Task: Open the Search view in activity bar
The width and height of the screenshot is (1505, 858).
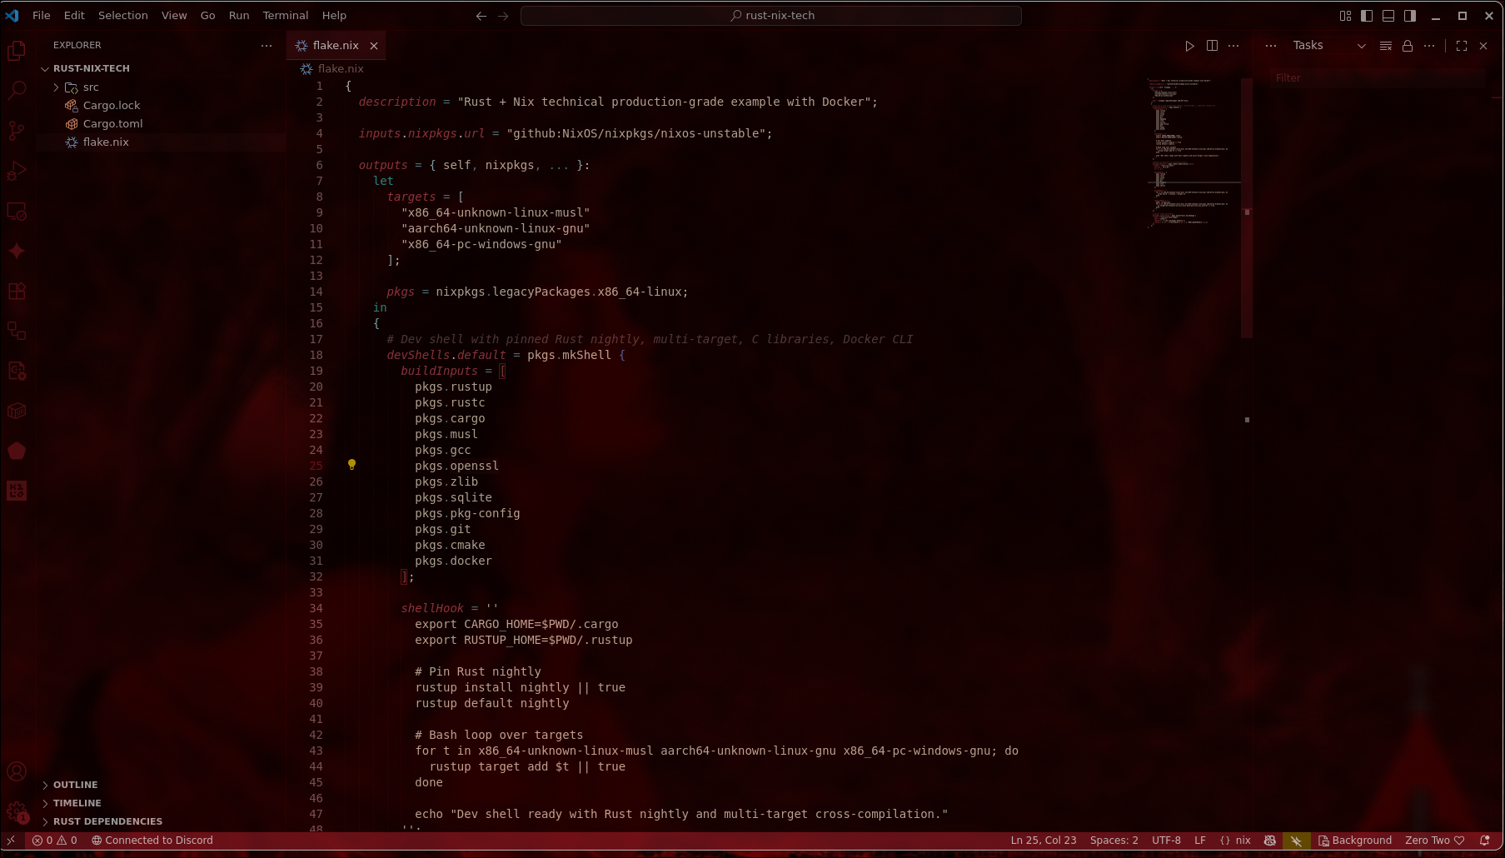Action: 17,90
